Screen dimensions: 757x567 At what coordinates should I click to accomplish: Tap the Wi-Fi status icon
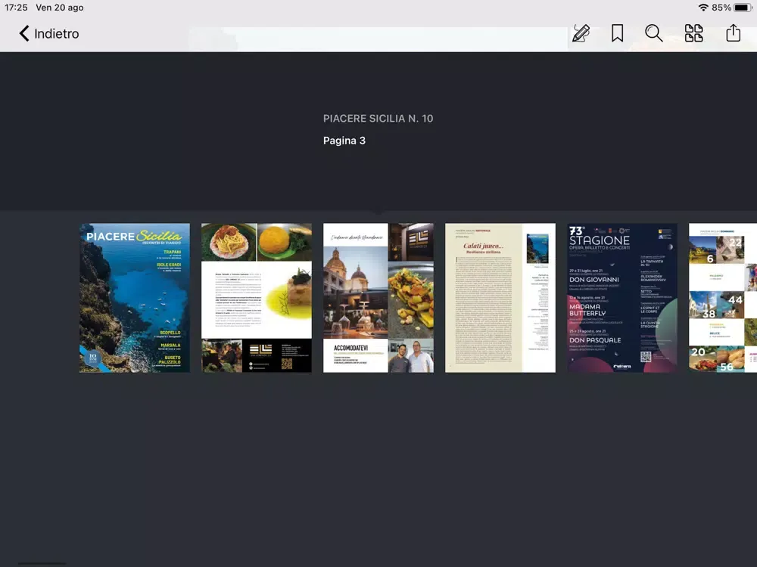coord(703,8)
